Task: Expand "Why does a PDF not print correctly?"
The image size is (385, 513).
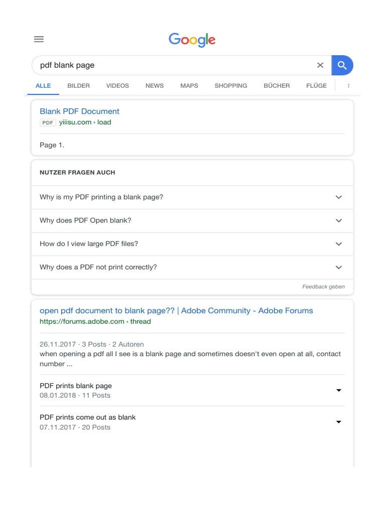Action: (x=339, y=268)
